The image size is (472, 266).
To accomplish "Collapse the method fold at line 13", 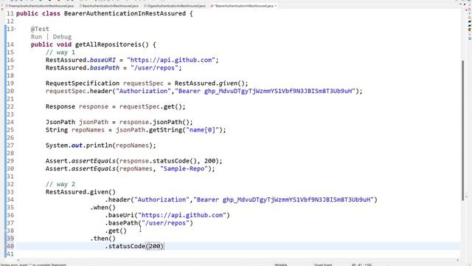I will pyautogui.click(x=15, y=29).
